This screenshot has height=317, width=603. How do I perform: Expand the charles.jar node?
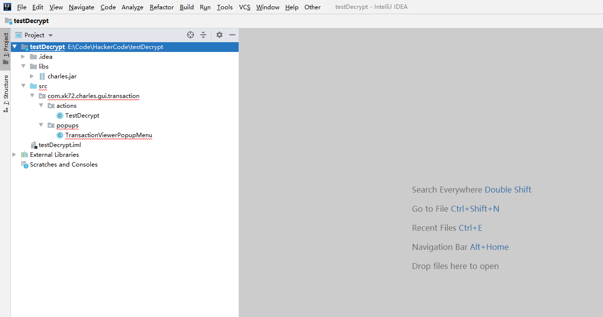pos(32,76)
